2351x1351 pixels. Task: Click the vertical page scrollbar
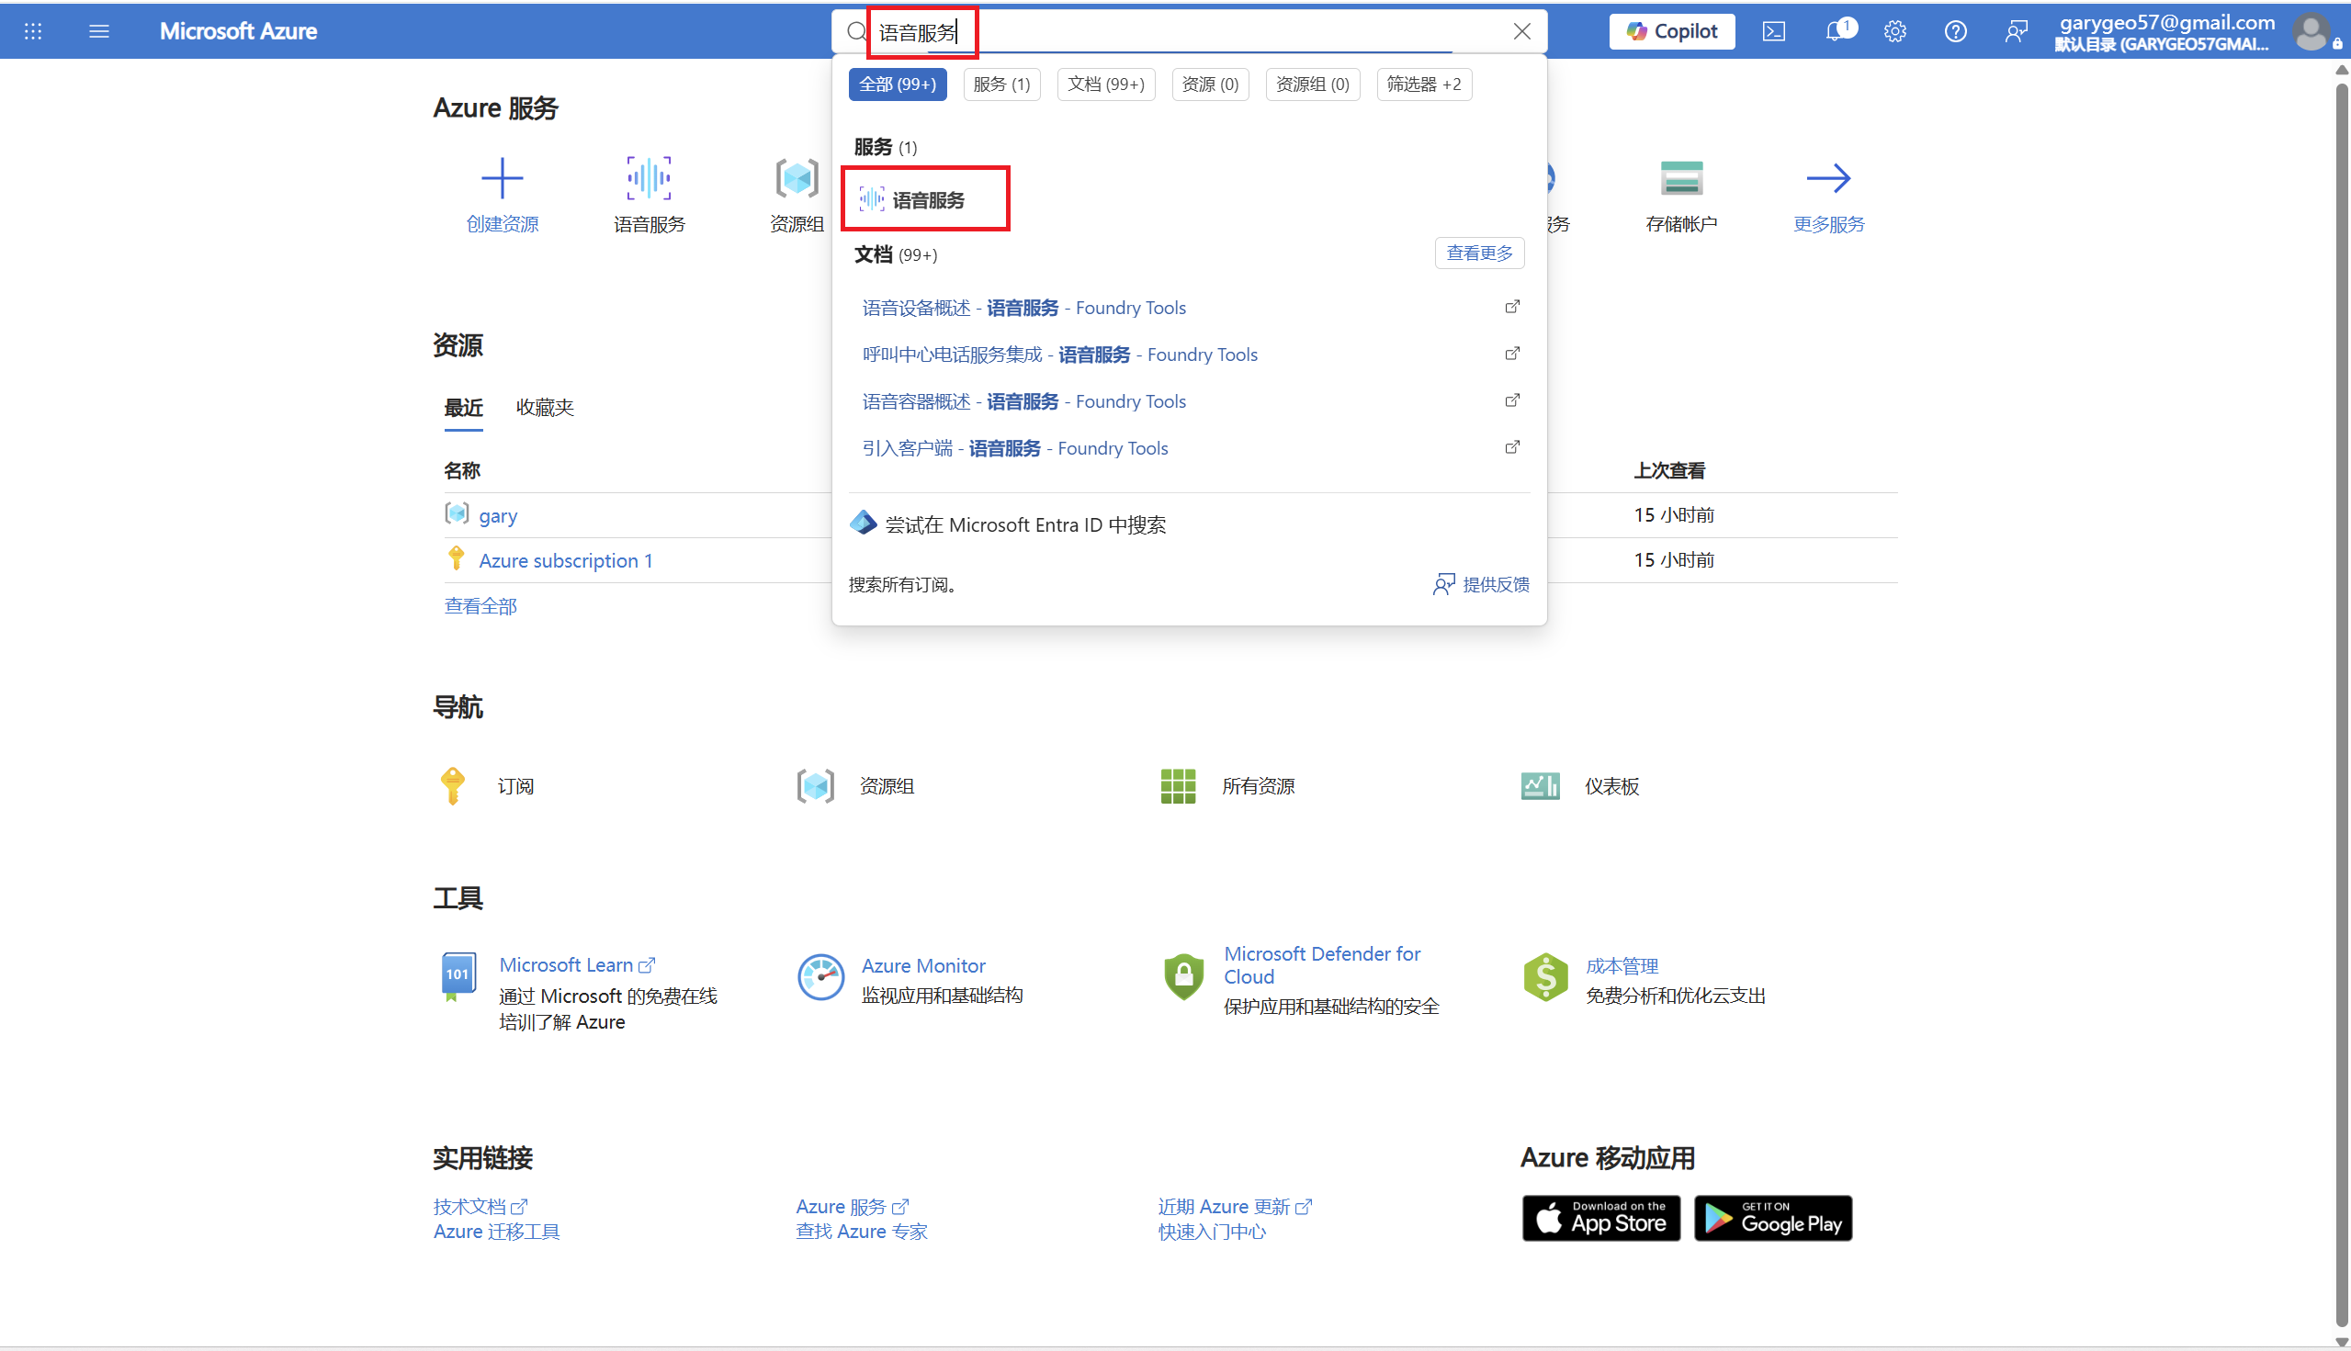[2341, 705]
